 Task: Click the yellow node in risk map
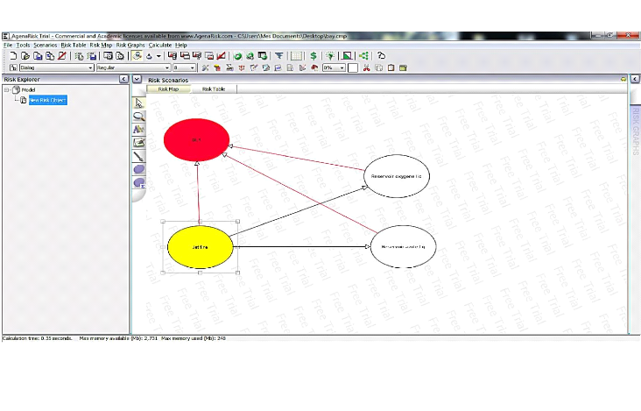click(x=200, y=247)
